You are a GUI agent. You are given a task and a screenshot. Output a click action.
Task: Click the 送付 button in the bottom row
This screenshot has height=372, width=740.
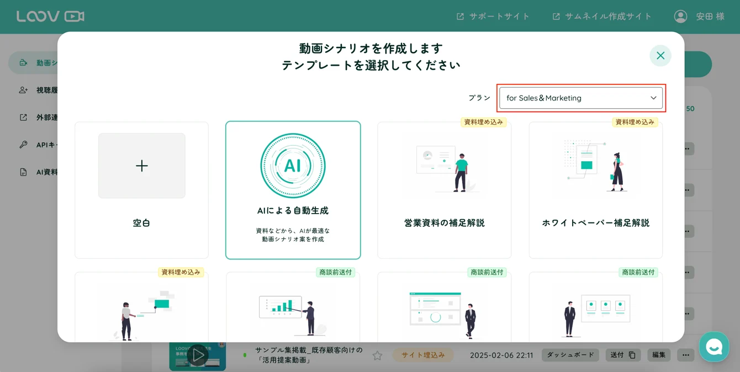point(623,355)
